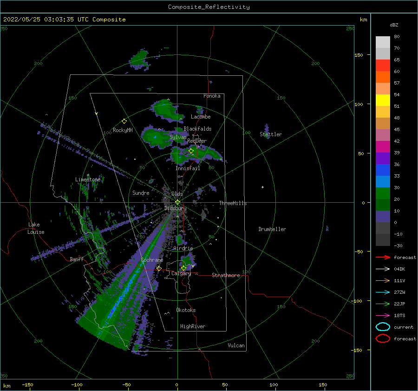The width and height of the screenshot is (418, 391).
Task: Click the yellow radar-site diamond at map center
Action: pyautogui.click(x=177, y=202)
